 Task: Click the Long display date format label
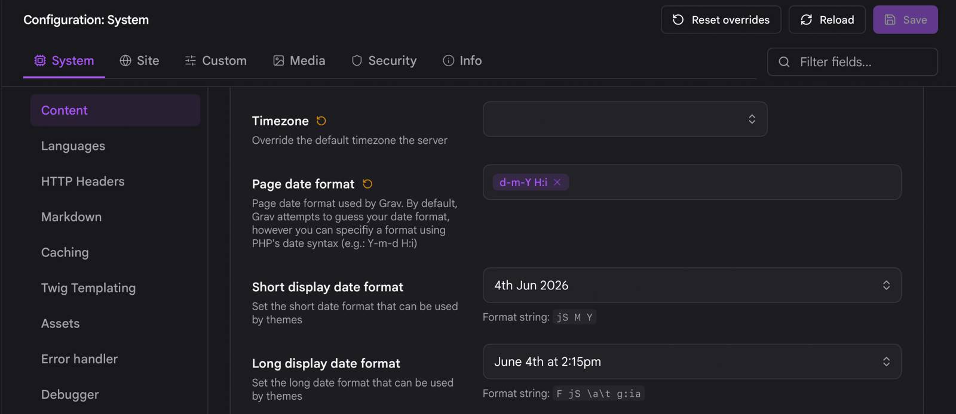pos(326,363)
